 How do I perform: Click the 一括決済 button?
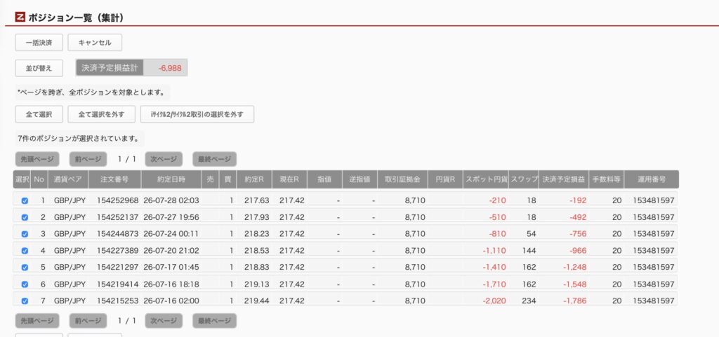(x=39, y=43)
